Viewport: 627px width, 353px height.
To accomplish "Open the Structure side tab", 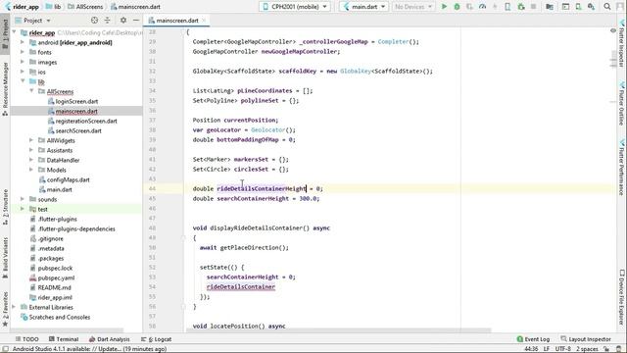I will pos(5,206).
